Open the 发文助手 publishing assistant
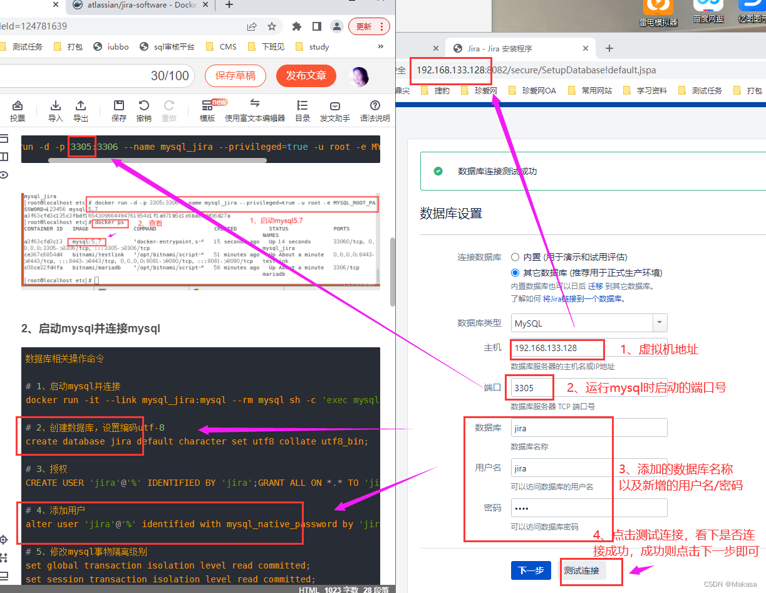This screenshot has height=593, width=766. point(335,111)
